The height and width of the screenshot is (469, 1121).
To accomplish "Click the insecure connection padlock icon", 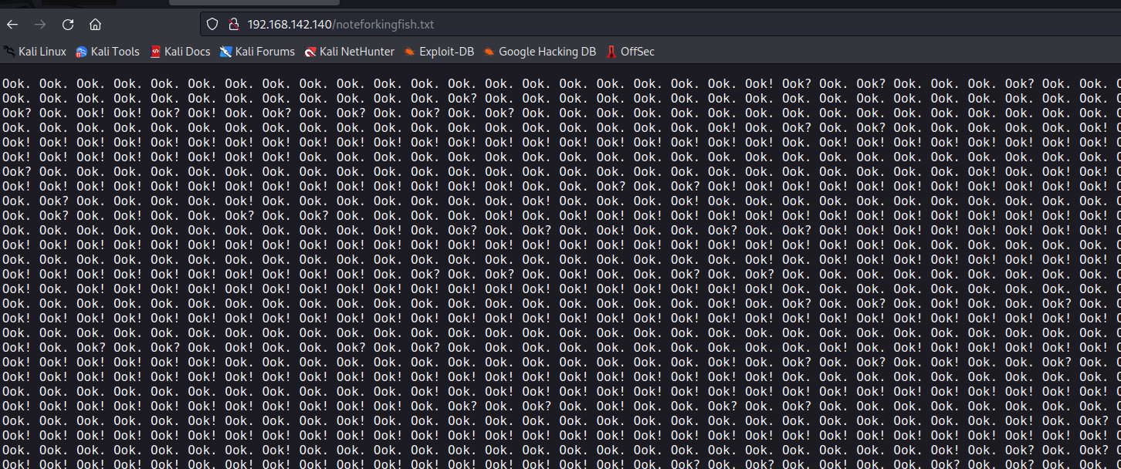I will (234, 24).
